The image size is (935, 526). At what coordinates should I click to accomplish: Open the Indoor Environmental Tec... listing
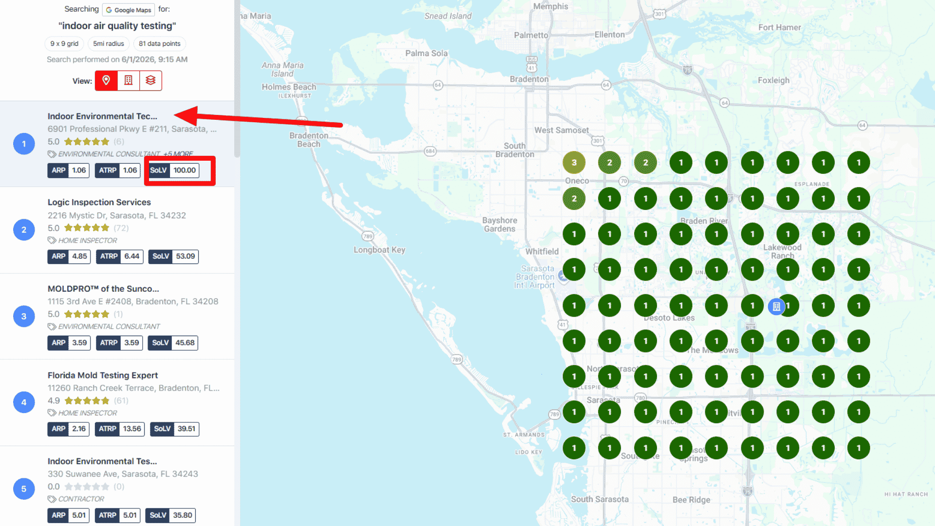102,116
